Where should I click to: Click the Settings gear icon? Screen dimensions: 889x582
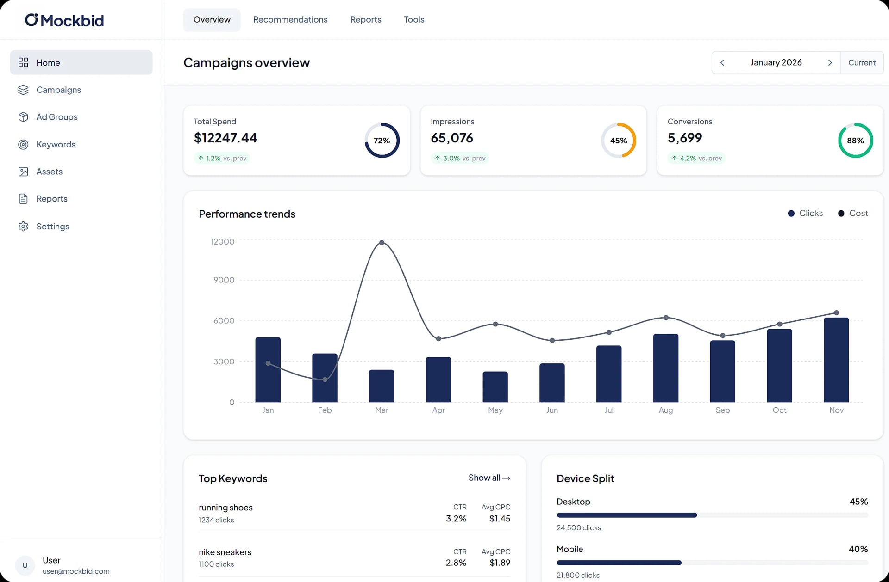tap(23, 226)
